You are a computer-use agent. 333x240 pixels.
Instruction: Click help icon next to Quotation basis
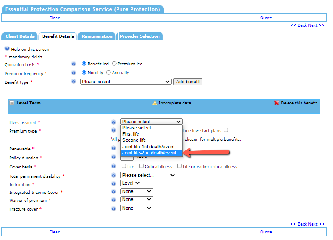(74, 64)
